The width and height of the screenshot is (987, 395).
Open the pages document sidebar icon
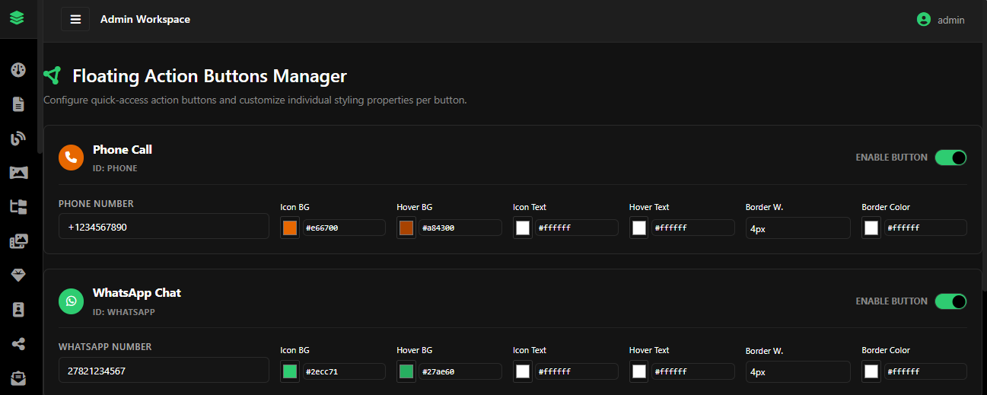[18, 104]
